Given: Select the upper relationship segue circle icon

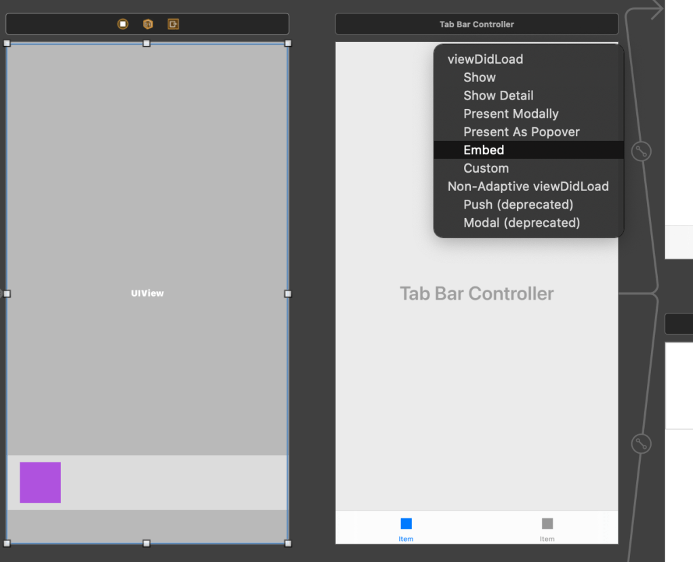Looking at the screenshot, I should [x=640, y=152].
